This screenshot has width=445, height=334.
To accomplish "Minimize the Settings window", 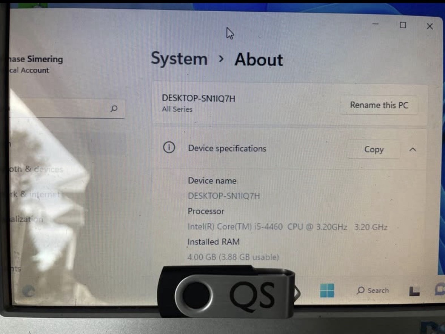I will [375, 24].
